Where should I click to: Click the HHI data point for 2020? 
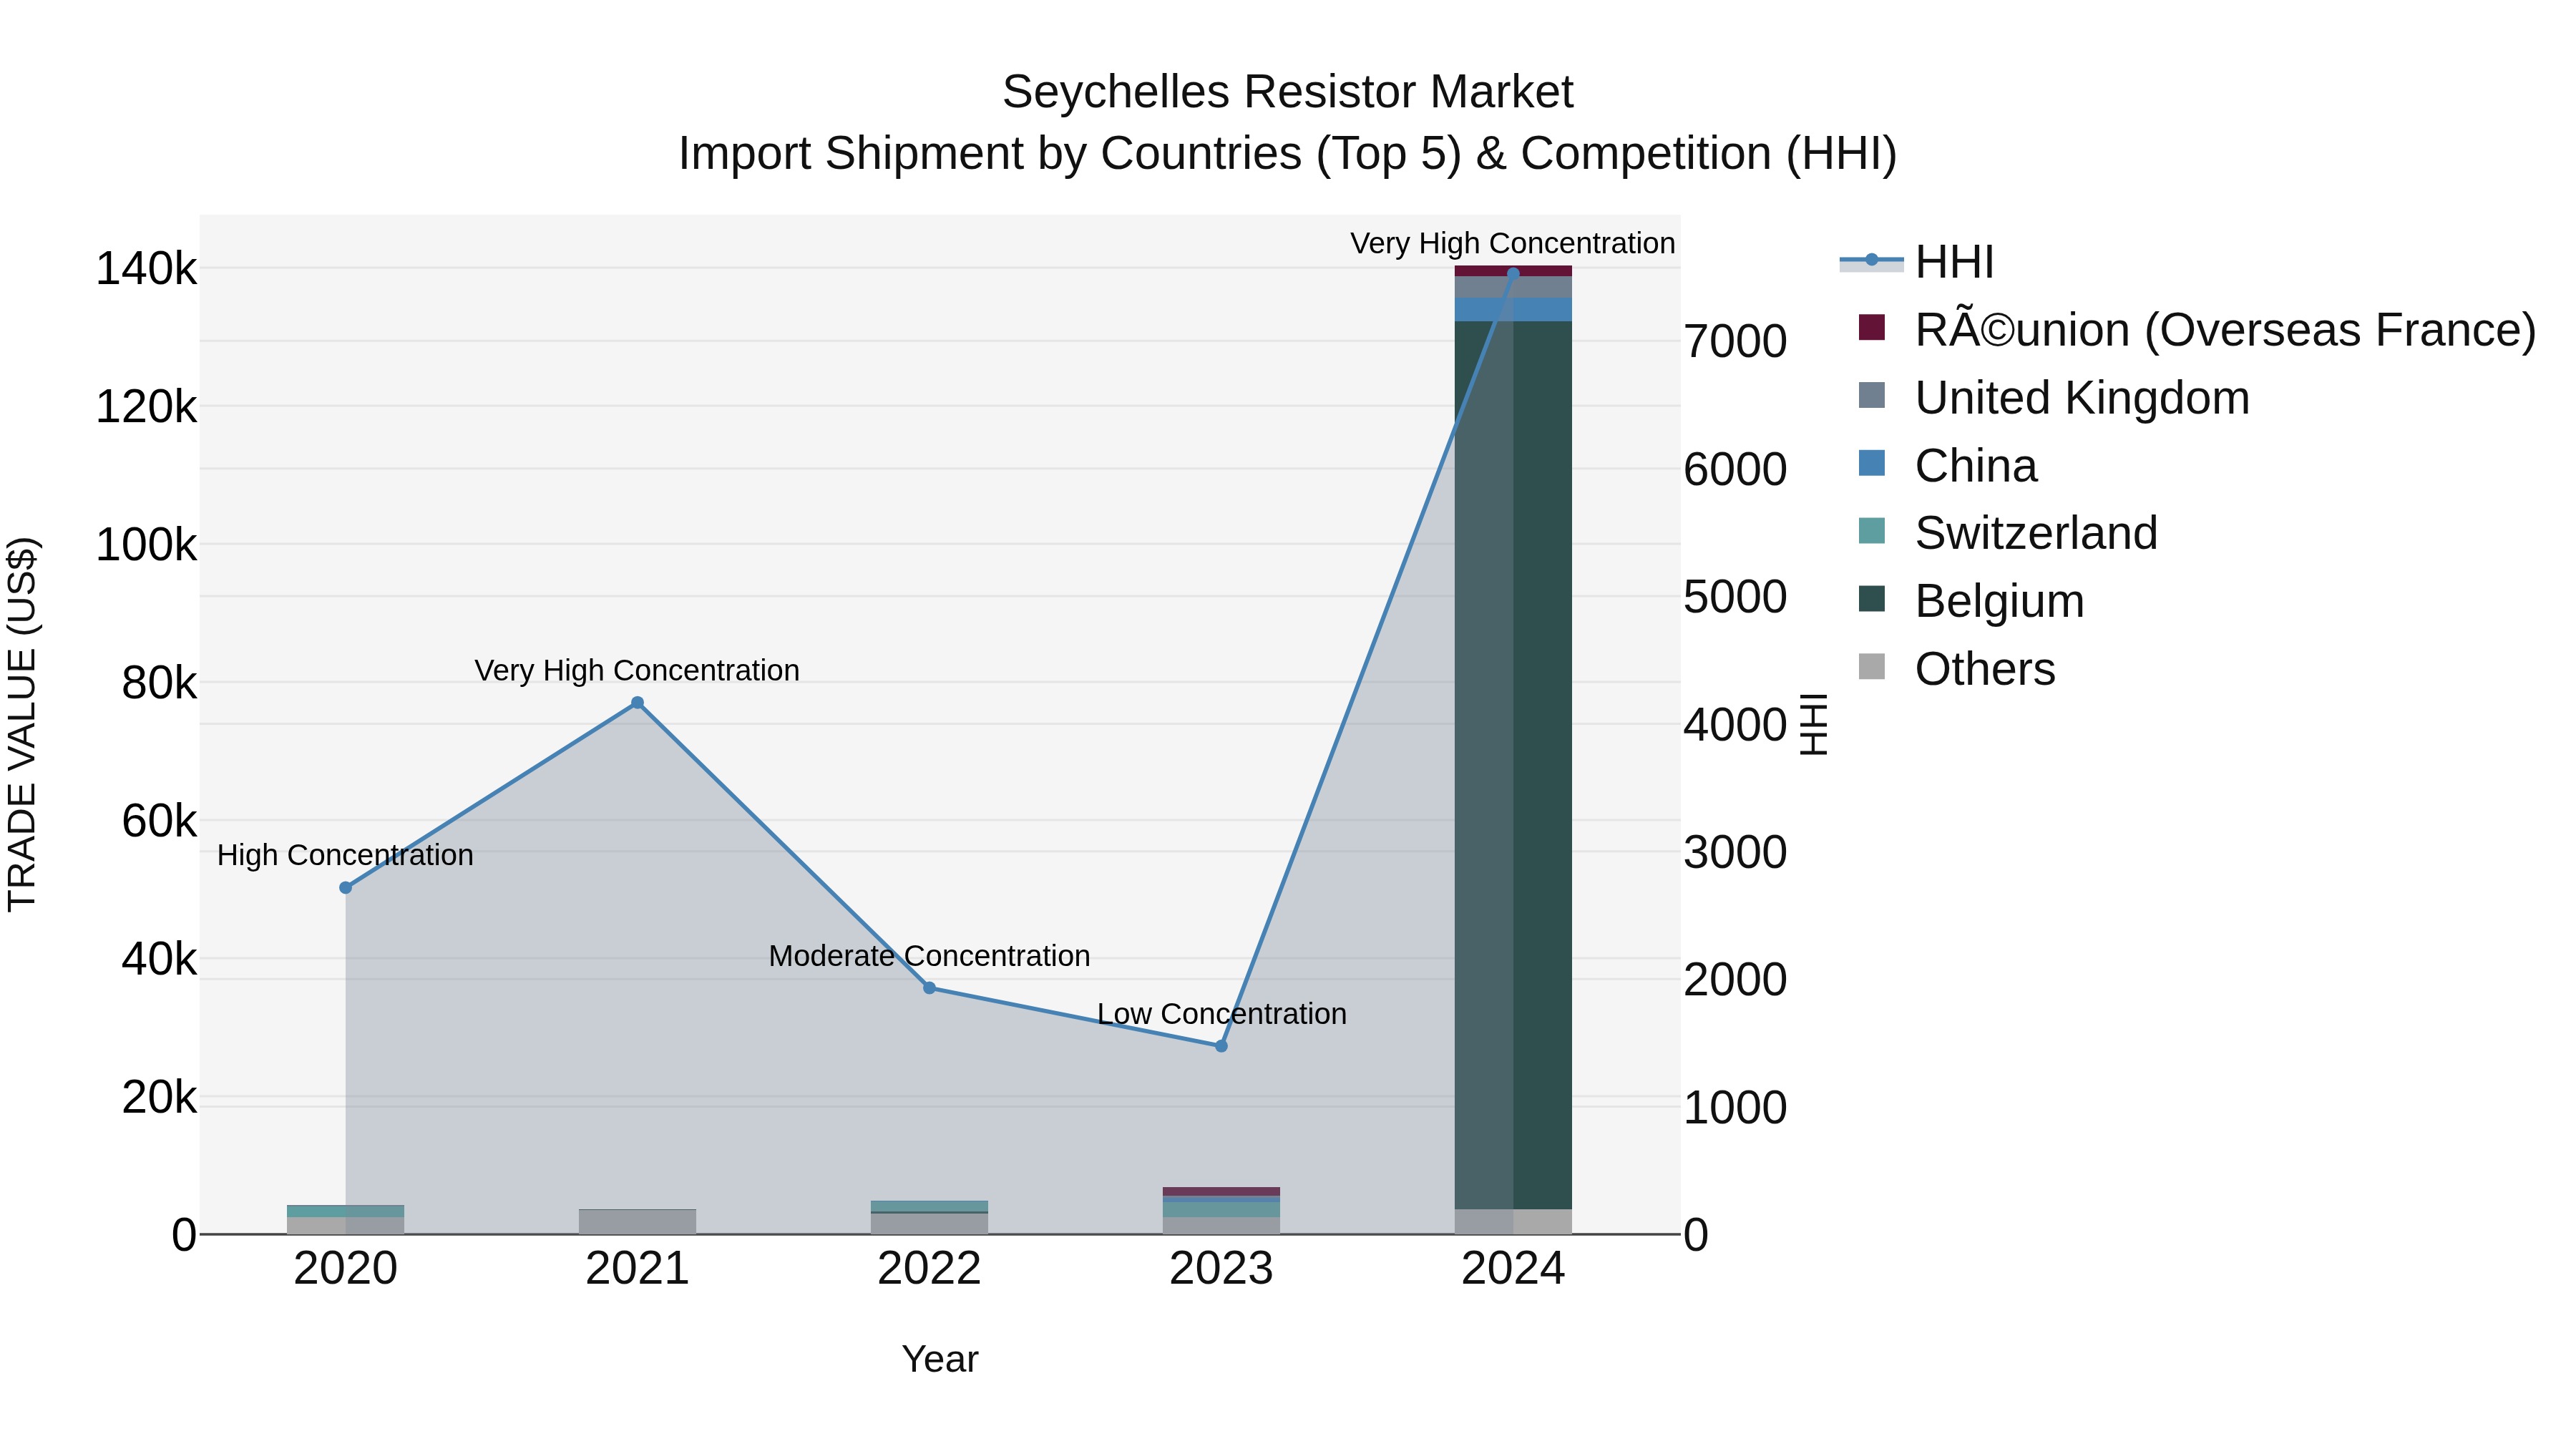346,888
